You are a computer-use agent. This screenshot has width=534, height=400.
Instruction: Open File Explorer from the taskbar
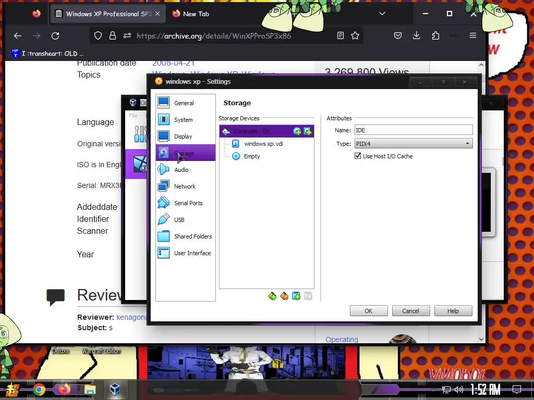[x=90, y=390]
